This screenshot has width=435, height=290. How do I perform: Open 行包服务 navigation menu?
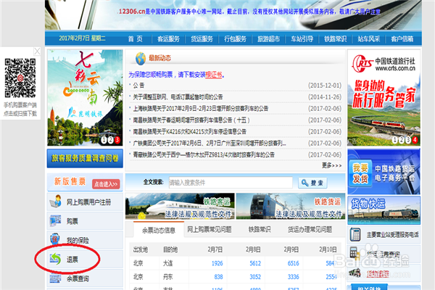point(235,39)
